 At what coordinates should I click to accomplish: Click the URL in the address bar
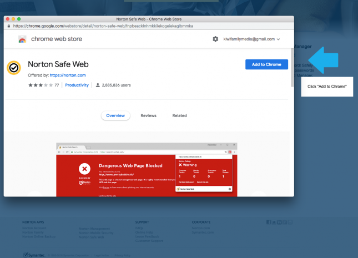click(x=105, y=26)
